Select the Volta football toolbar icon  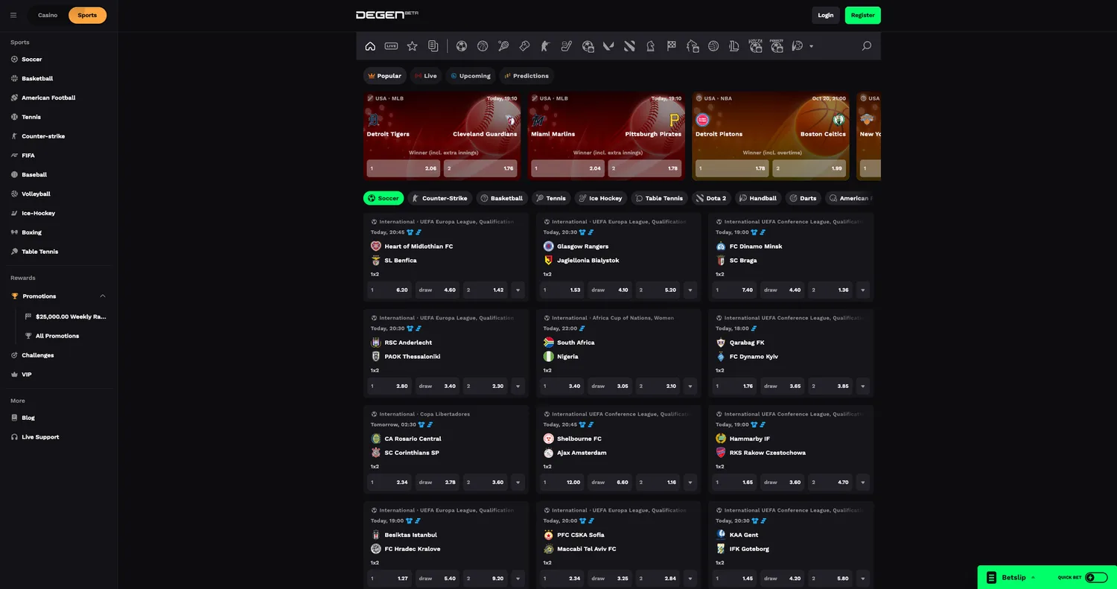click(x=755, y=46)
